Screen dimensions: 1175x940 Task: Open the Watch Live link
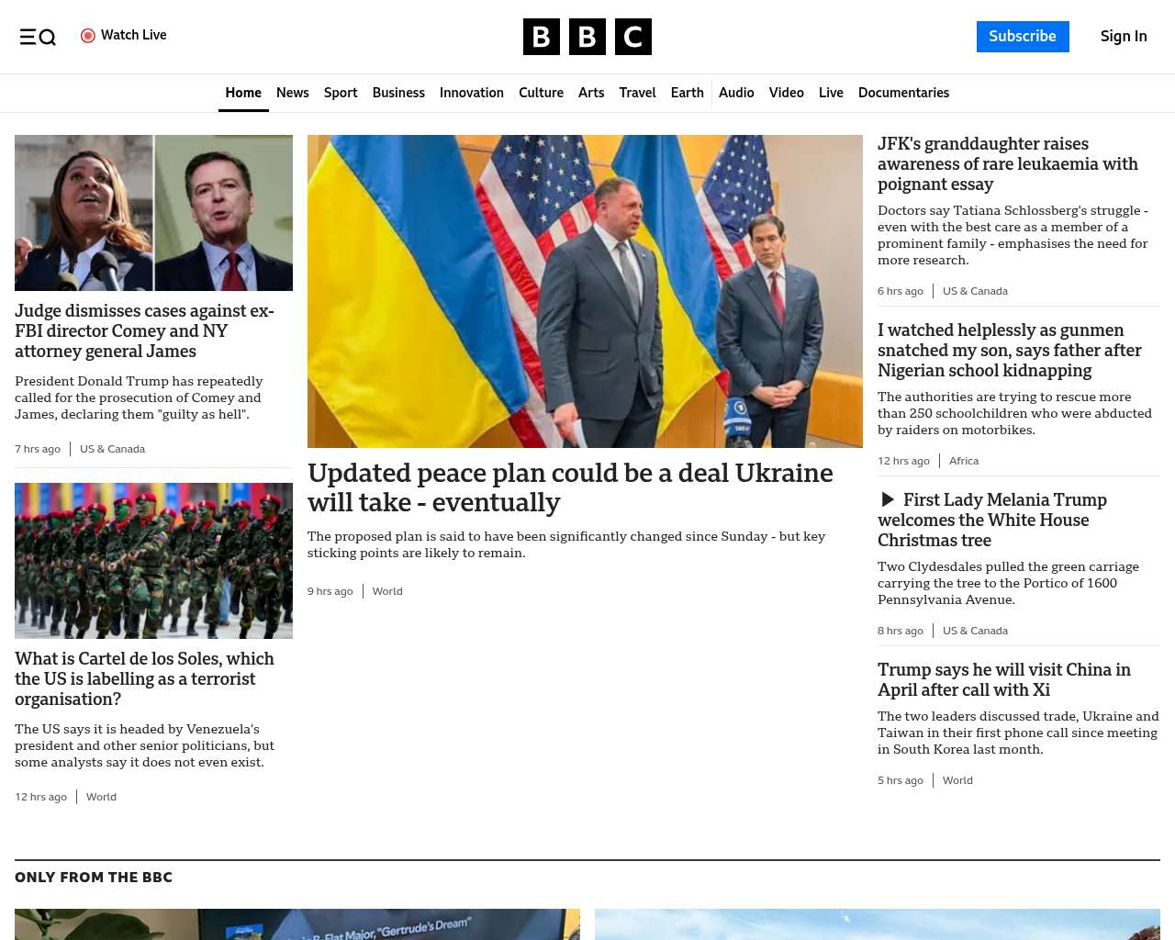124,36
